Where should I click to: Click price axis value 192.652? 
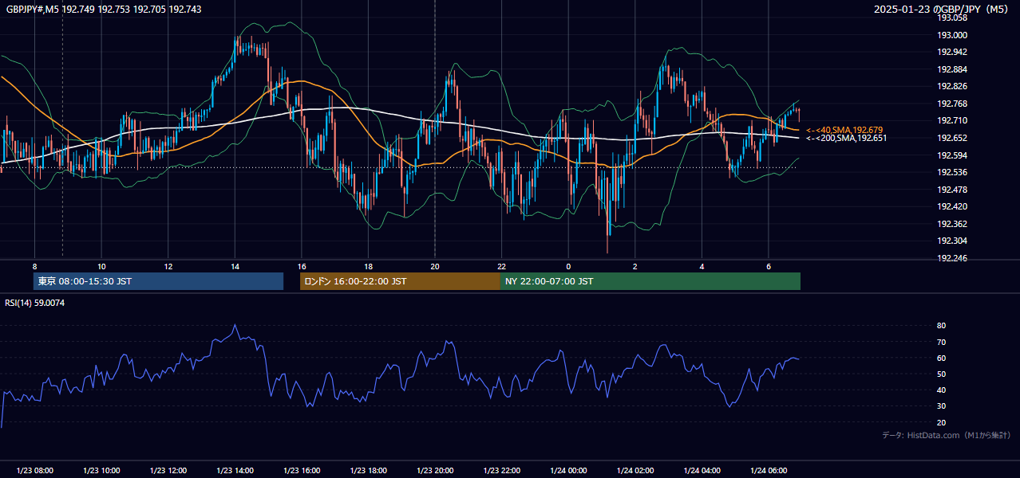point(952,138)
